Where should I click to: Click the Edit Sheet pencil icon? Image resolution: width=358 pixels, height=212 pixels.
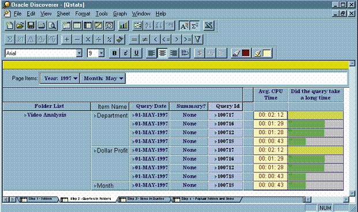pos(98,25)
